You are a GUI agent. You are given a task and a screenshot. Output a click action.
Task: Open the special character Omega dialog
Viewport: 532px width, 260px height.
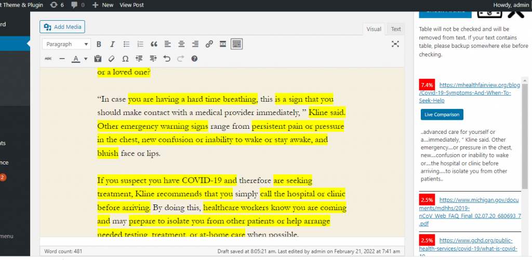125,59
